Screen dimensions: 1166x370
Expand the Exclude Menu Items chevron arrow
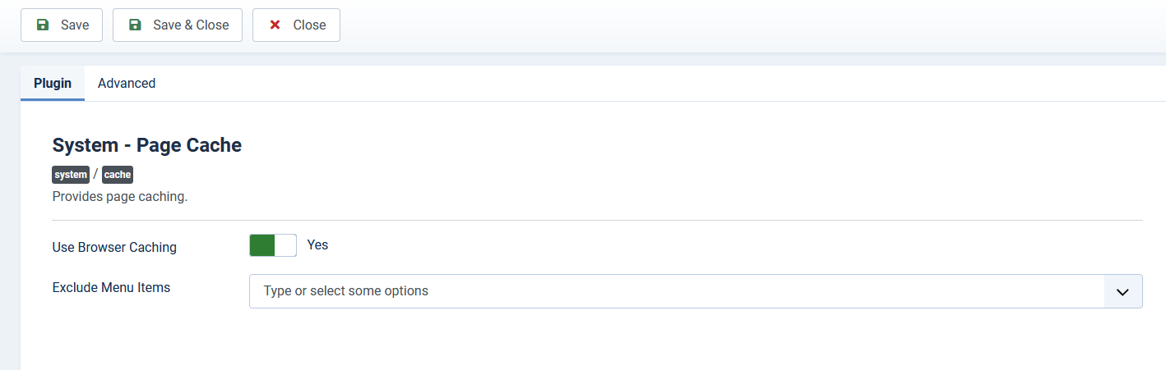pos(1122,291)
